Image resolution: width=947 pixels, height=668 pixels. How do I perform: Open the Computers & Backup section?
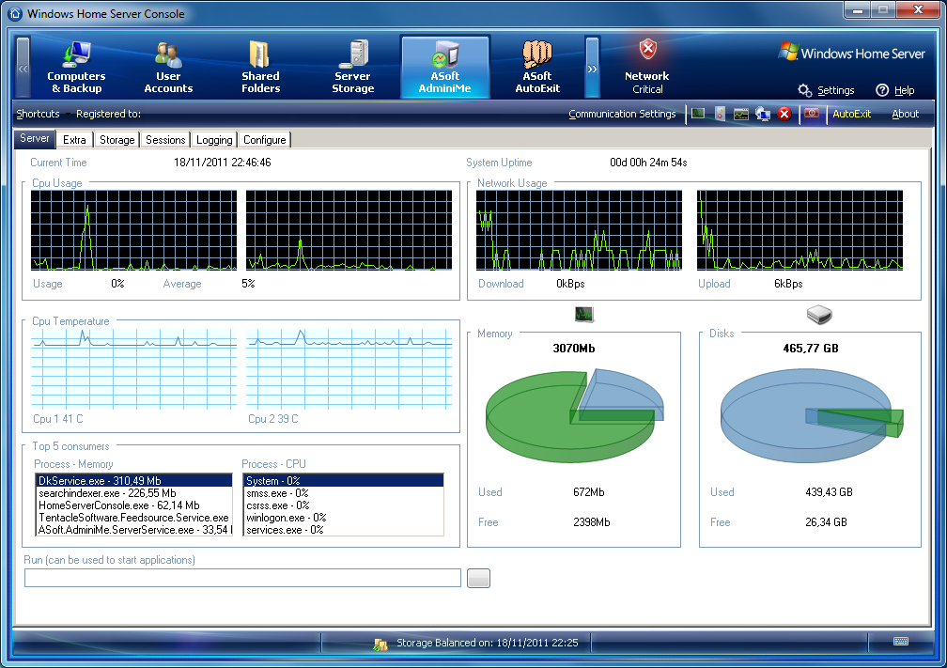tap(76, 67)
